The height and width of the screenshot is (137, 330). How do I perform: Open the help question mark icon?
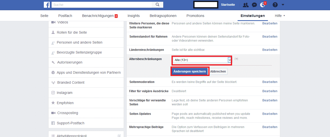275,5
